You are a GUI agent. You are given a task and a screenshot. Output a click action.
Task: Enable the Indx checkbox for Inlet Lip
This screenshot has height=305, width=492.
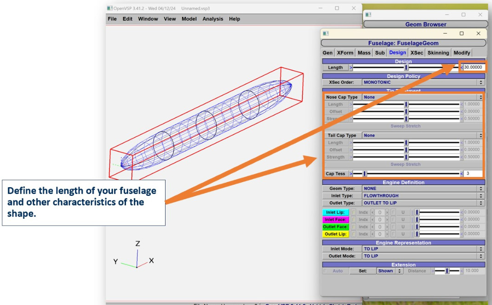tap(354, 212)
